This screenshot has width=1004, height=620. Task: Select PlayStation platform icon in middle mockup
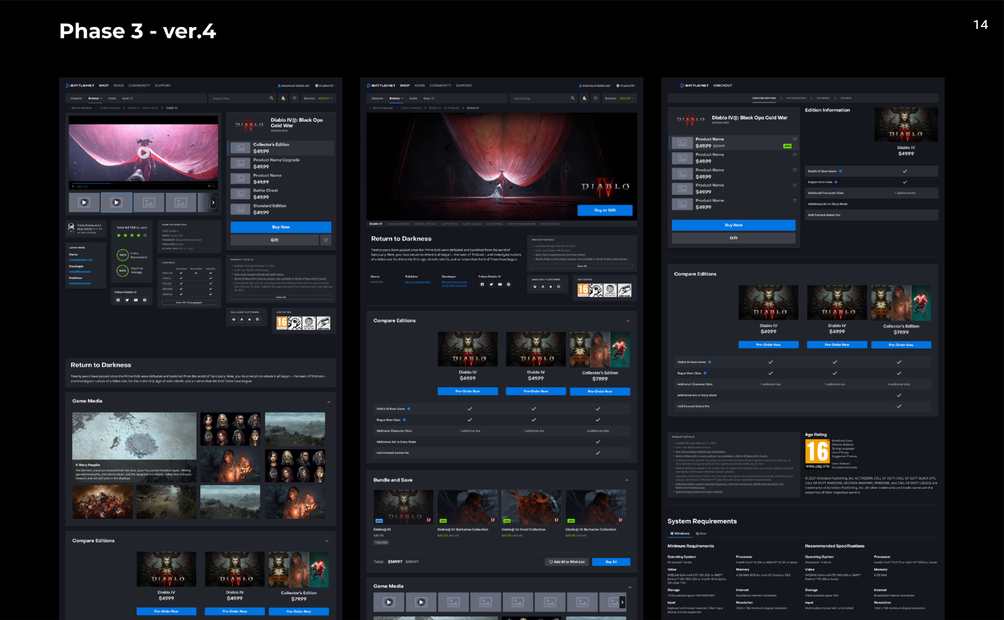[543, 286]
